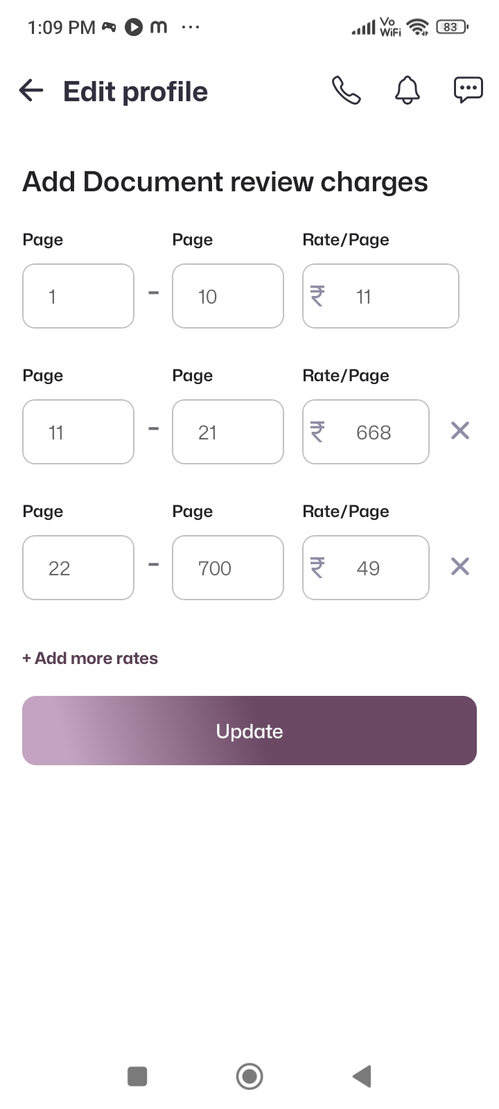The height and width of the screenshot is (1109, 499).
Task: Tap Add more rates link
Action: click(90, 658)
